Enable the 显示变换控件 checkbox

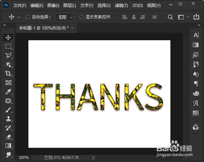coord(82,17)
